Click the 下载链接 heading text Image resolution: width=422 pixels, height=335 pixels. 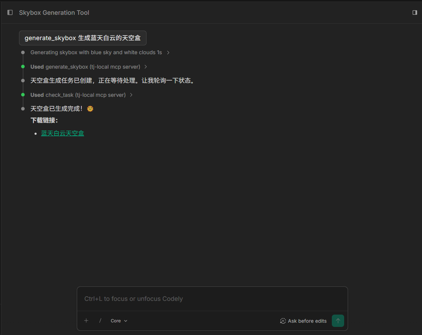pos(44,120)
